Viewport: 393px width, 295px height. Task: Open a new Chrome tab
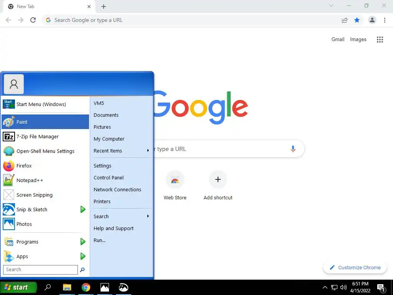point(104,7)
